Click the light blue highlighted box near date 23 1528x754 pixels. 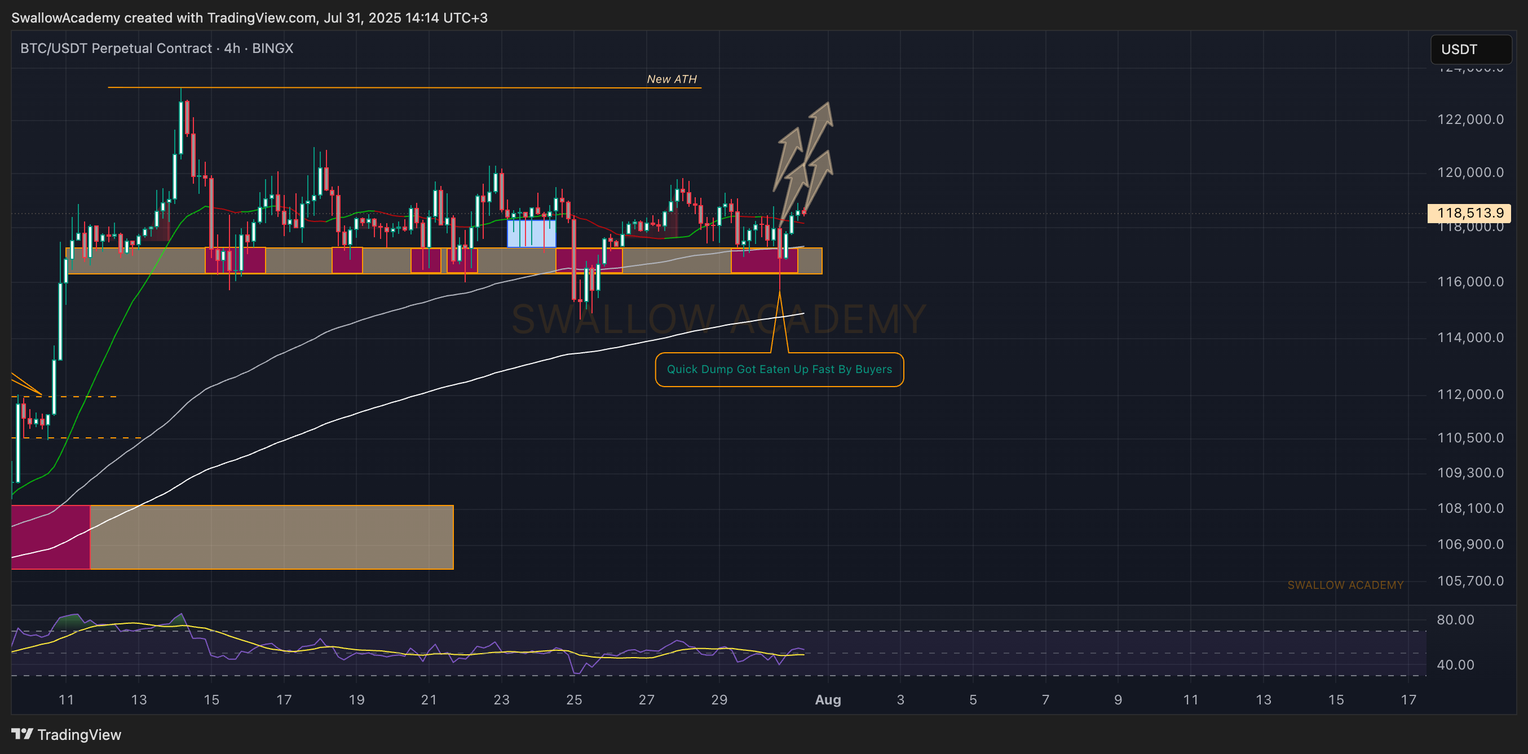(532, 233)
